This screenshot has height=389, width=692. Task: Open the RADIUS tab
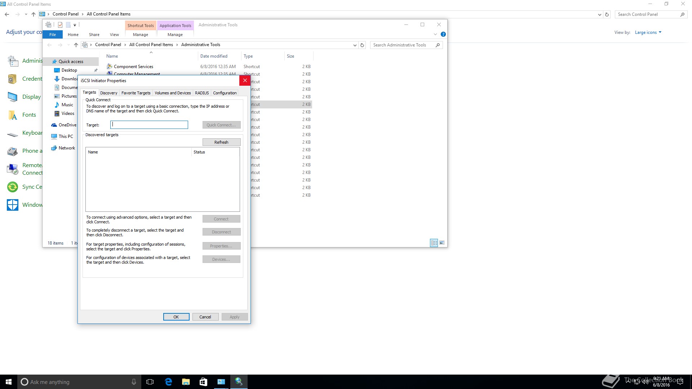coord(202,93)
